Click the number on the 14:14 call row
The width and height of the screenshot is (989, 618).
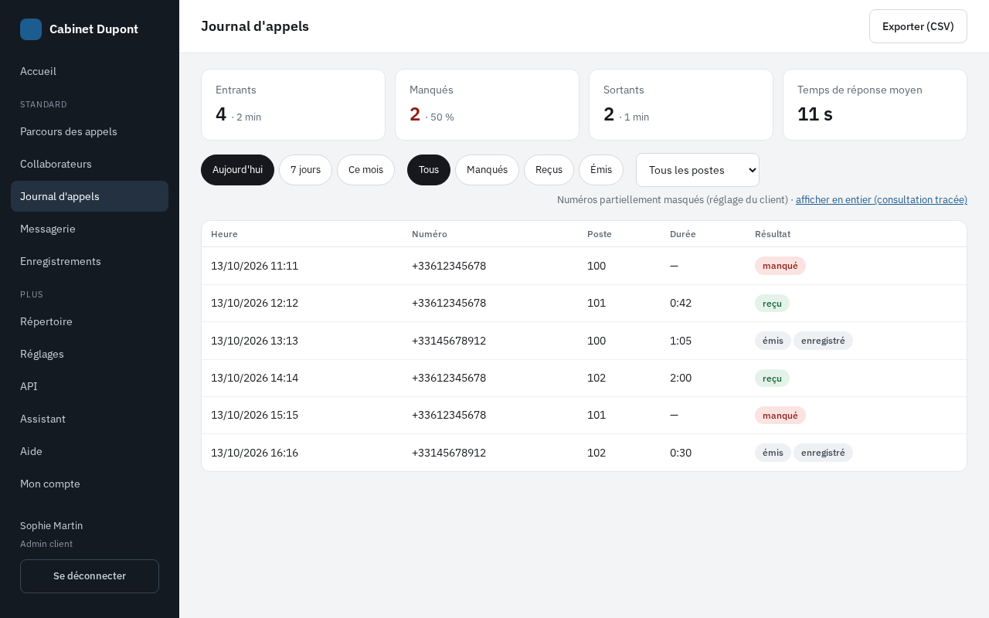point(449,378)
